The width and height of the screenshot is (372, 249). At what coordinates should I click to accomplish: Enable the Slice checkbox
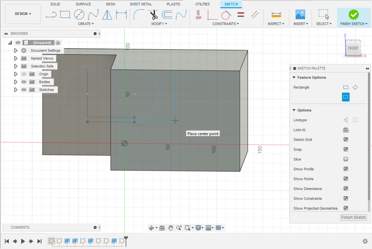(x=346, y=159)
